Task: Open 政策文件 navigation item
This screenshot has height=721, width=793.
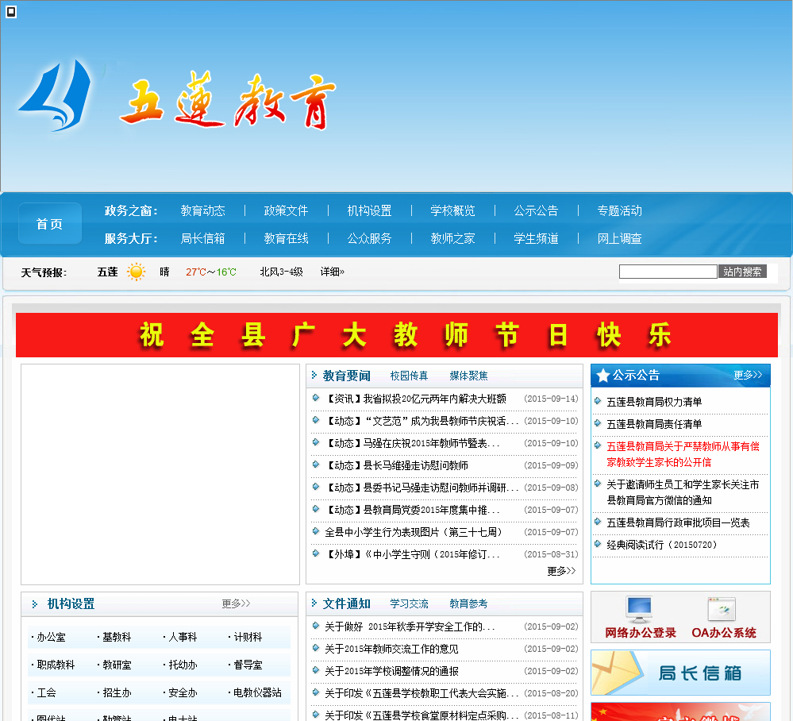Action: click(x=286, y=210)
